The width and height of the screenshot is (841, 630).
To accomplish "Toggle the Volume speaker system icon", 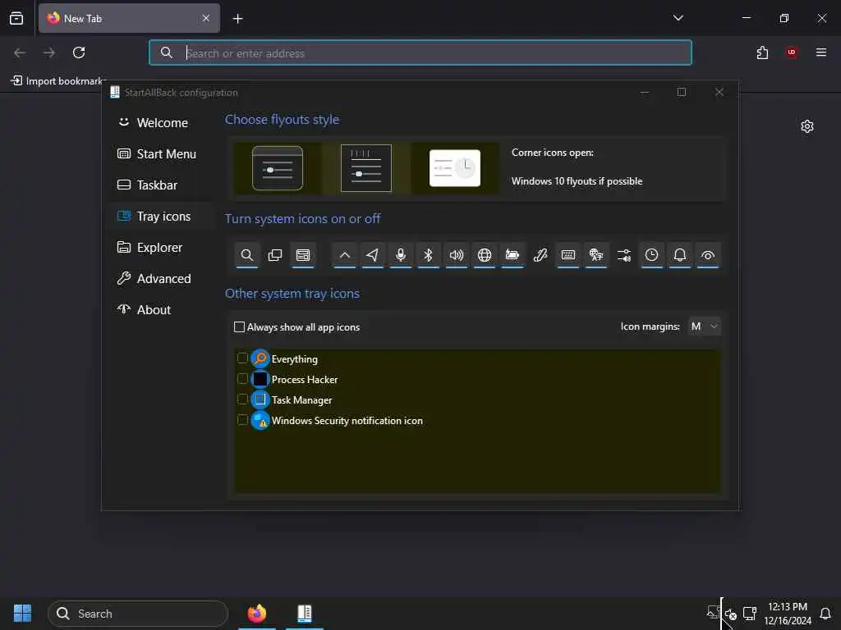I will pyautogui.click(x=457, y=255).
